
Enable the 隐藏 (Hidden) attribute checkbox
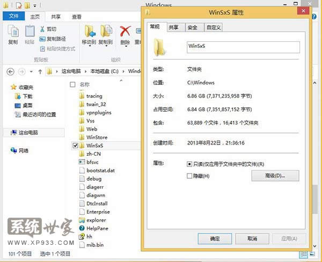(x=189, y=176)
